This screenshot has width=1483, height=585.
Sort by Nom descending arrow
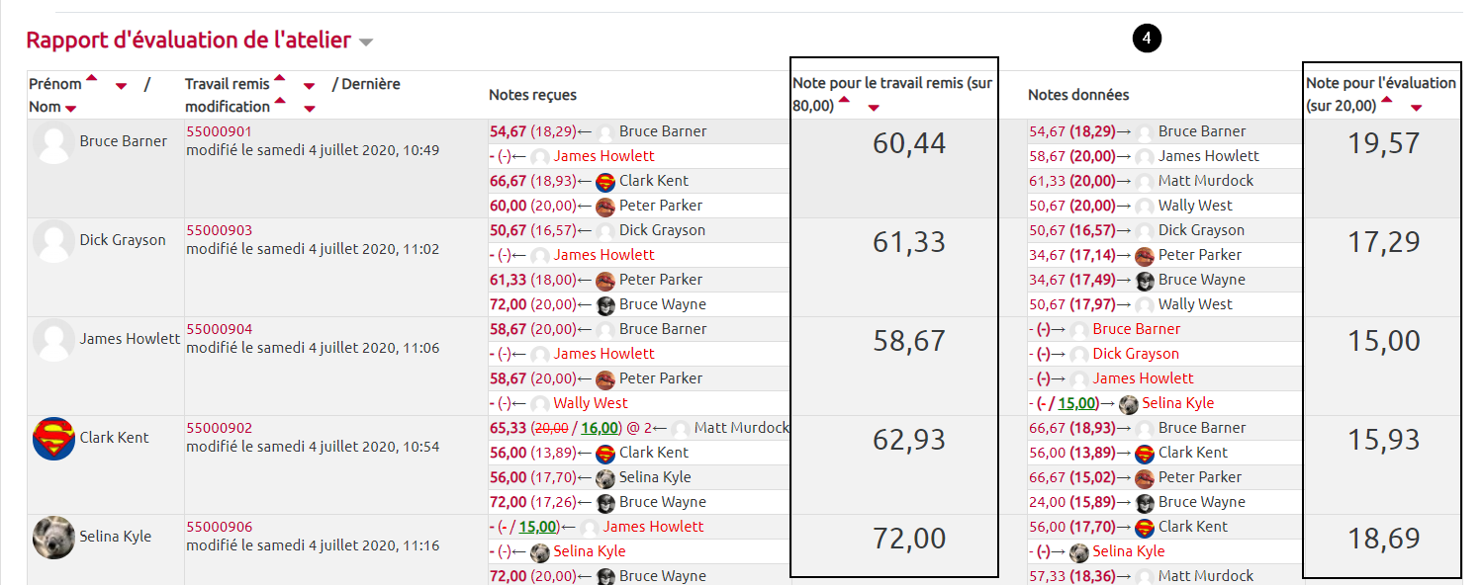click(70, 109)
